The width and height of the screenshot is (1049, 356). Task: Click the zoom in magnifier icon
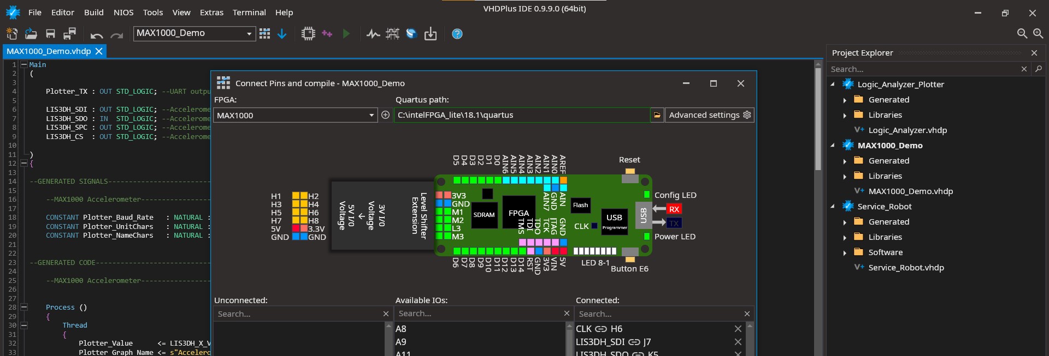tap(1038, 34)
